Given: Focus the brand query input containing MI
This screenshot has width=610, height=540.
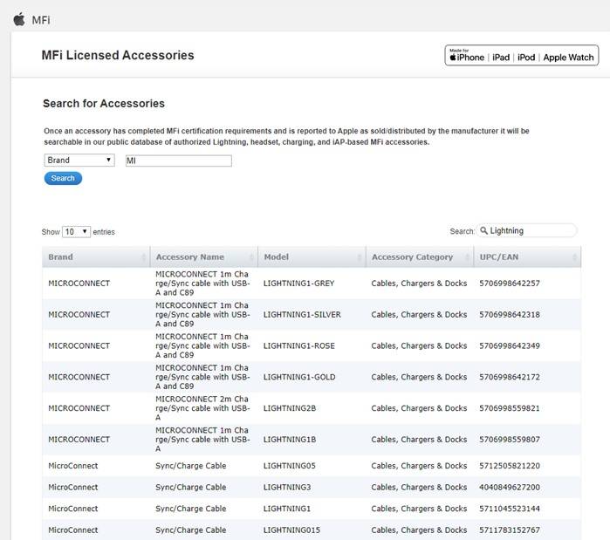Looking at the screenshot, I should point(179,161).
